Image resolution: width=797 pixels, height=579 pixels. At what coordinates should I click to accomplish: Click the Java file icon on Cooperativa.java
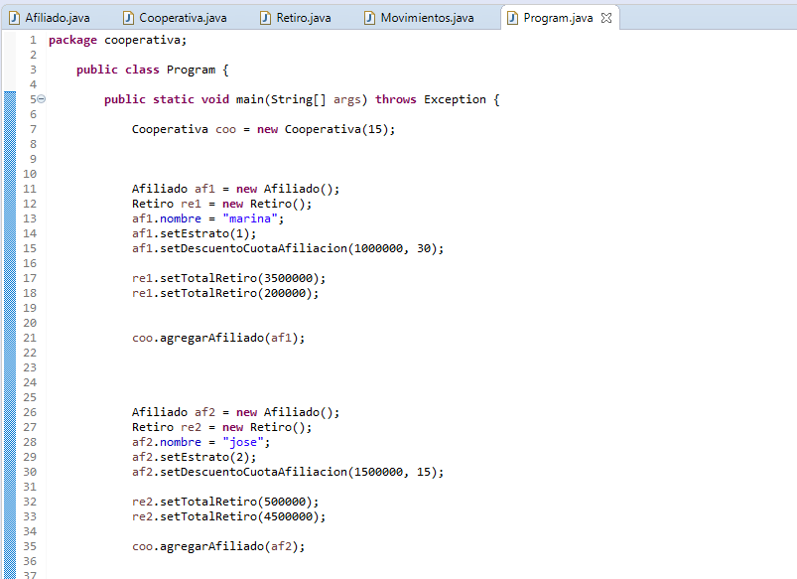129,18
